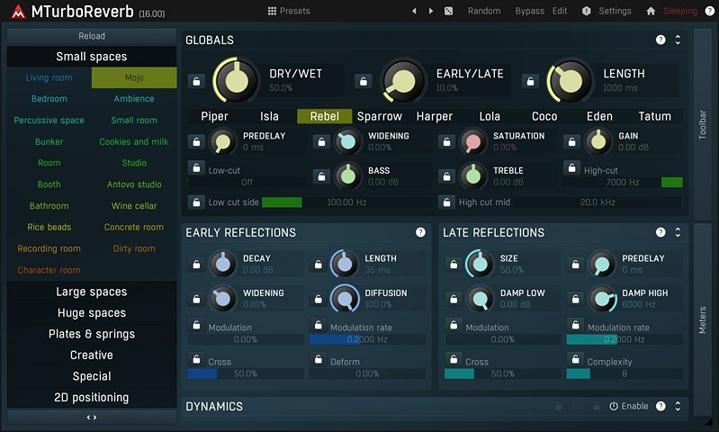Open help for Globals section
Image resolution: width=719 pixels, height=432 pixels.
coord(661,40)
